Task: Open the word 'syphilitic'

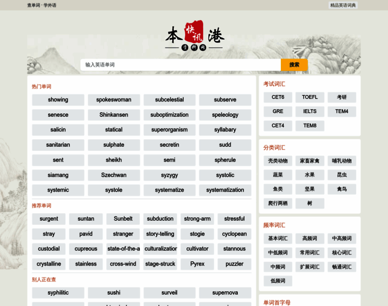Action: [x=58, y=293]
